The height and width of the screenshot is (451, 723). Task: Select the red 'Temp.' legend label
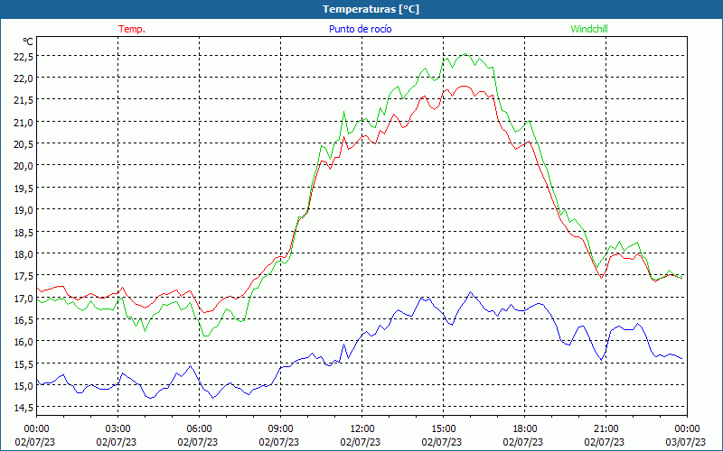[x=132, y=29]
